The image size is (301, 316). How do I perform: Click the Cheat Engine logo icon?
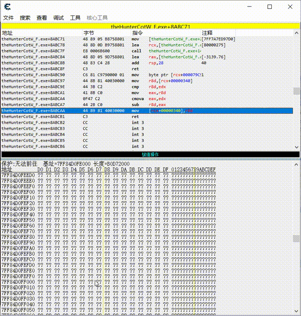(x=7, y=7)
